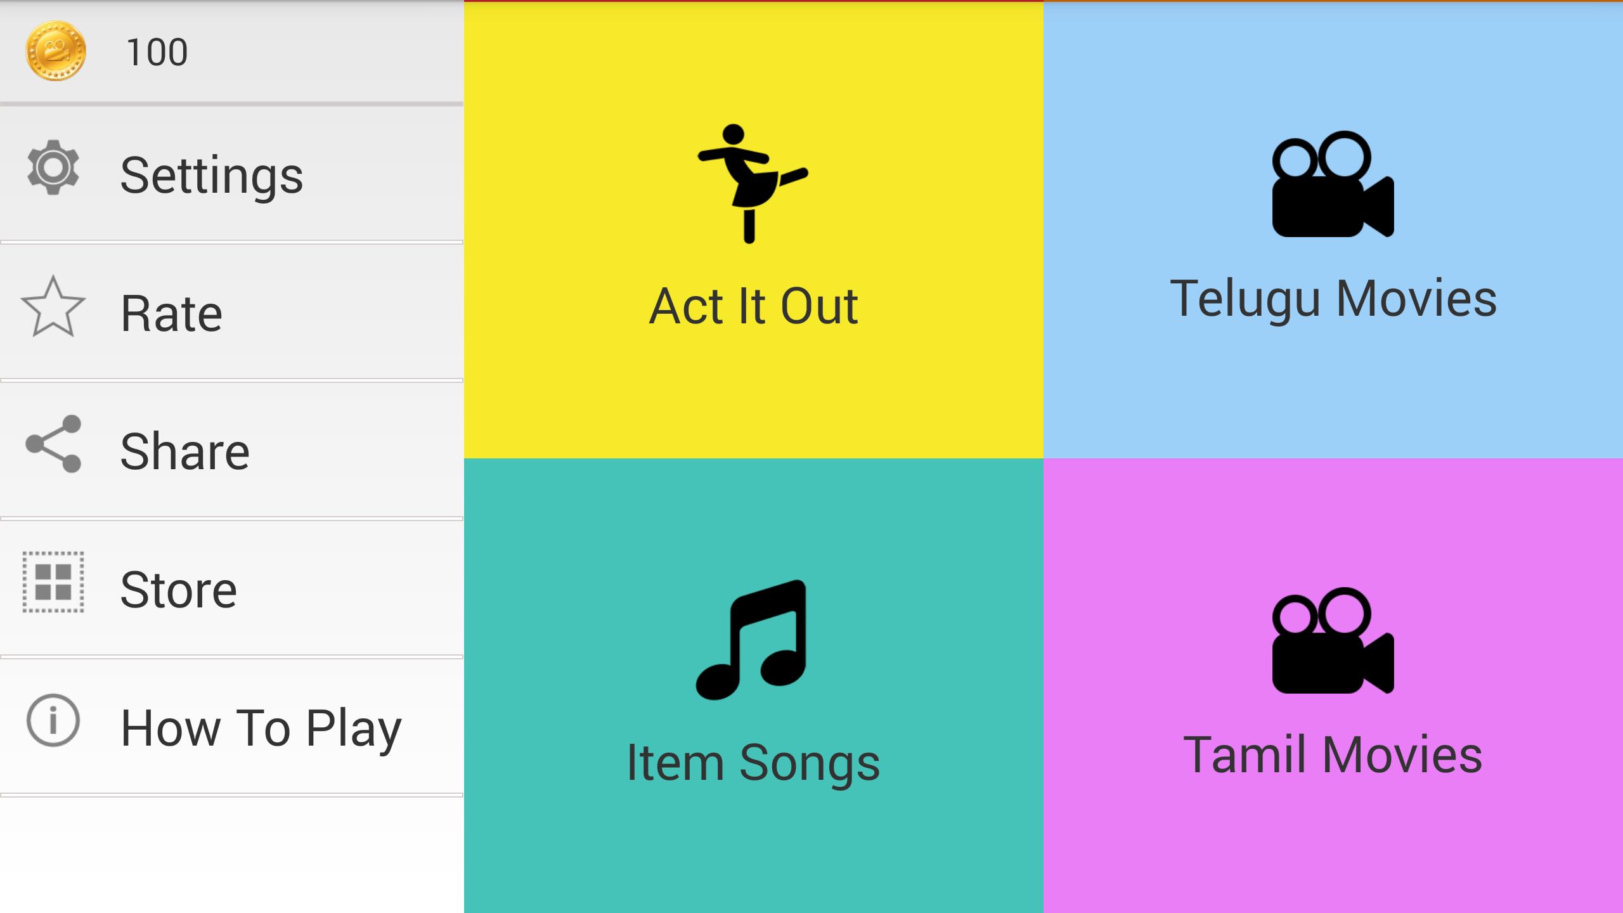
Task: Select the Rate menu entry
Action: (171, 313)
